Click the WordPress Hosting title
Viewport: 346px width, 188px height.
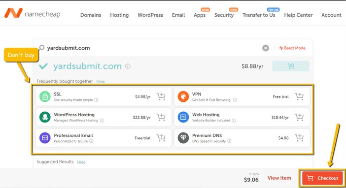tap(74, 115)
